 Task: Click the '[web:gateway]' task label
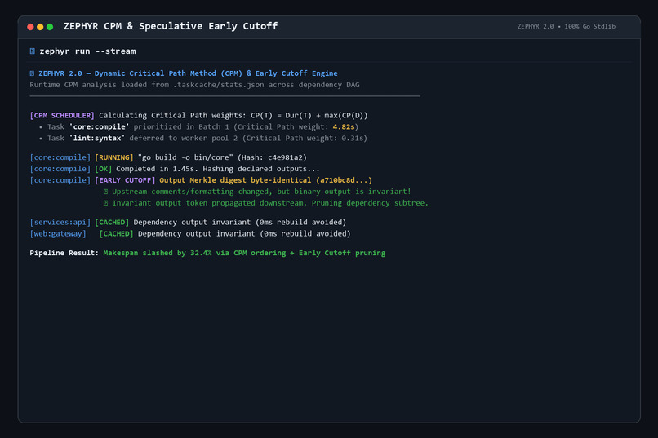point(58,233)
